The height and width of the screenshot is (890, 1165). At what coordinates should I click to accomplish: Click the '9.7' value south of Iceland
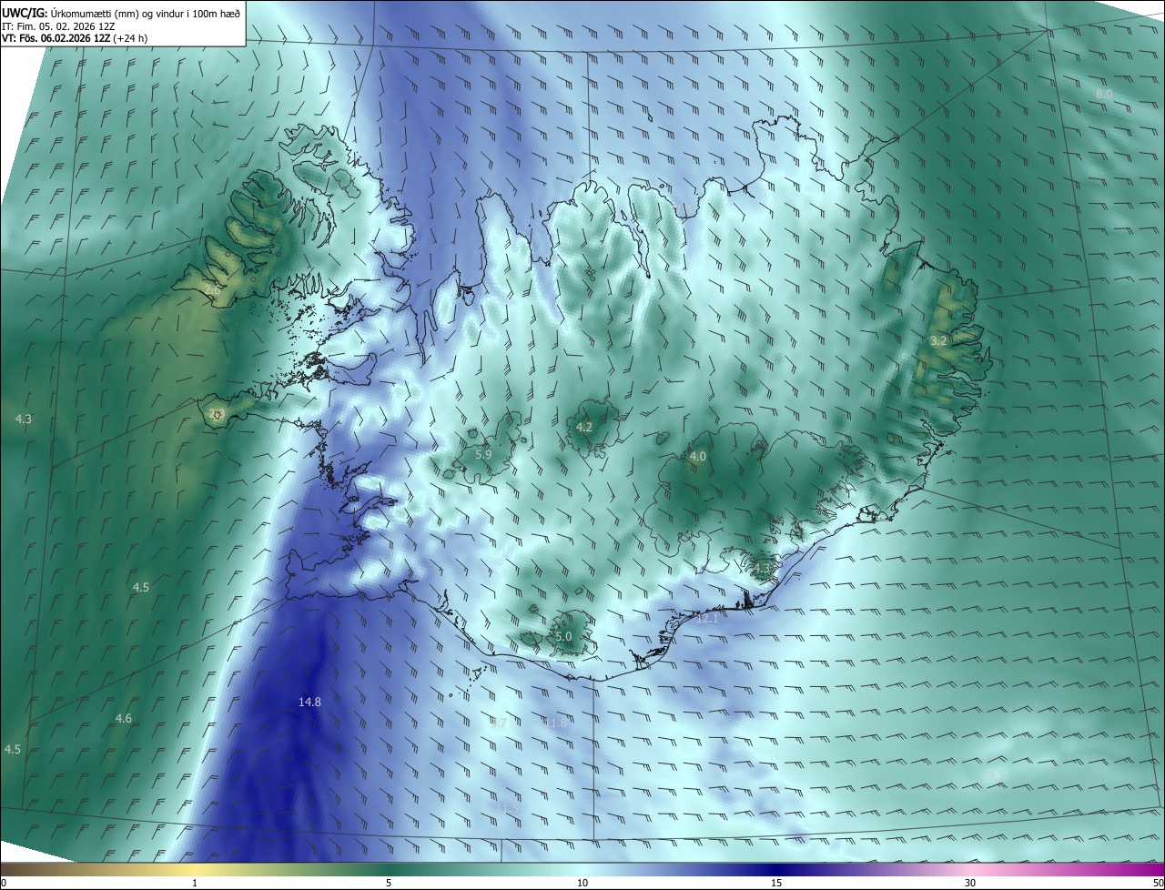point(498,723)
